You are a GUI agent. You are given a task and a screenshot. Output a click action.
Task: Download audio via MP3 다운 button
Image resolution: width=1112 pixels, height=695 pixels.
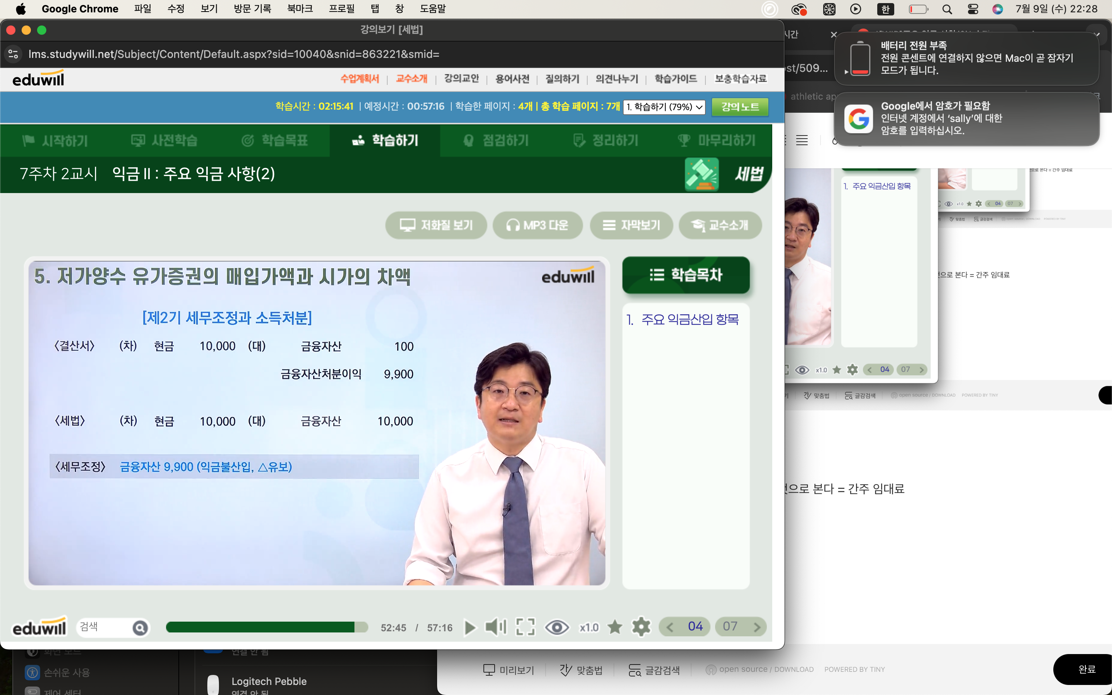537,225
